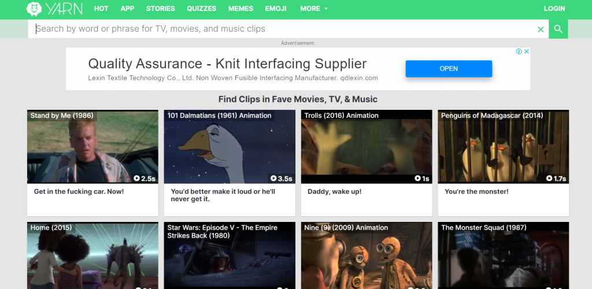
Task: Open the MEMES section
Action: click(x=241, y=9)
